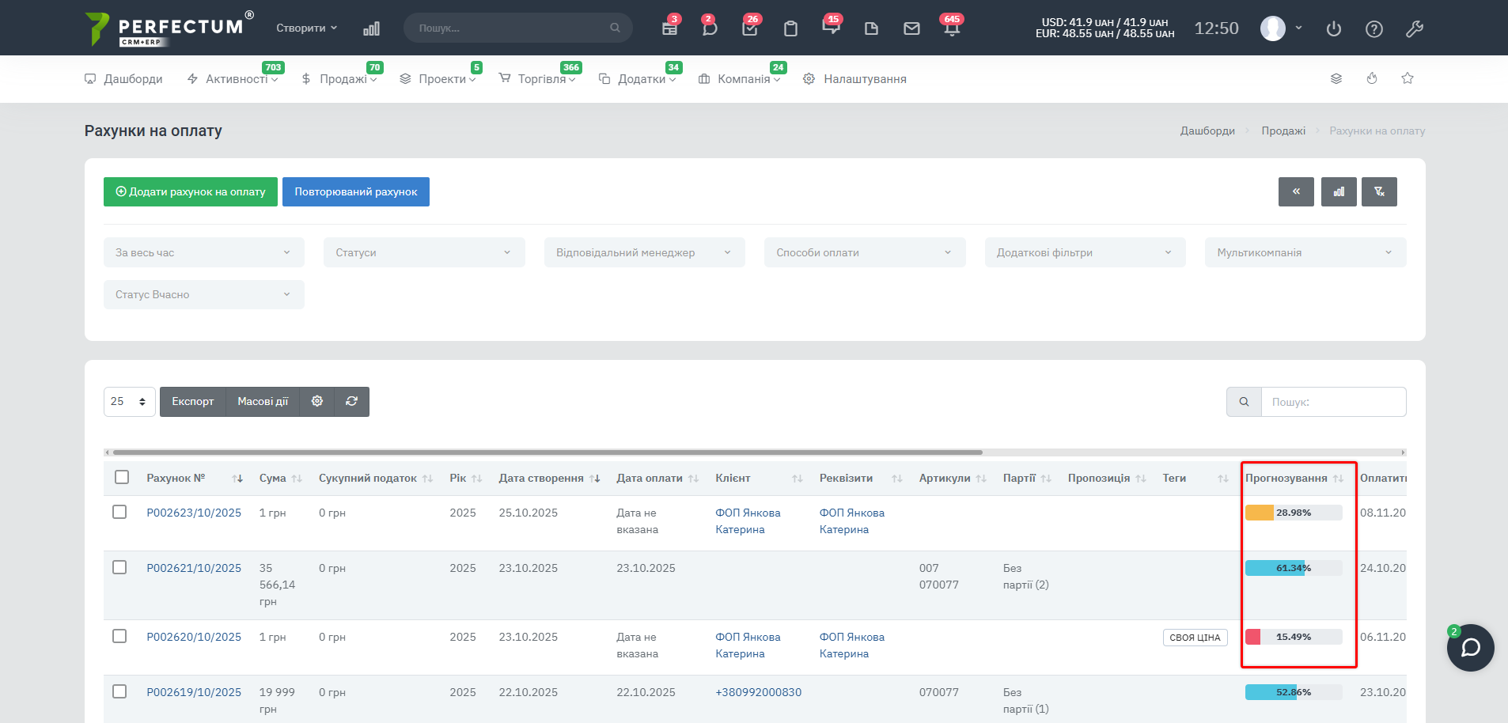
Task: Expand the Відповідальний менеджер dropdown
Action: [644, 253]
